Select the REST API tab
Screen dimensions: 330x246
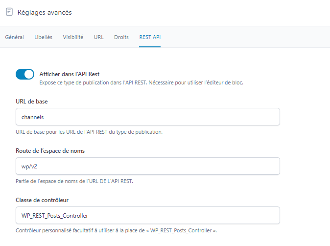click(x=150, y=37)
